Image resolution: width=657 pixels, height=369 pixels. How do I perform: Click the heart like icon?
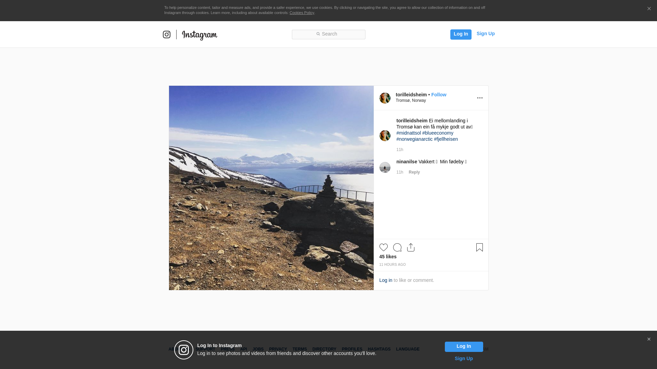pos(383,247)
